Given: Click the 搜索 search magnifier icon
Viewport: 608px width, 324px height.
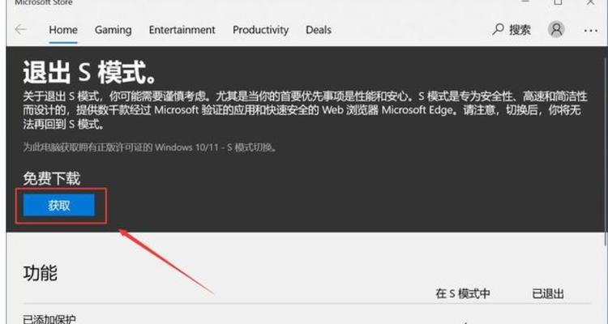Looking at the screenshot, I should coord(498,29).
